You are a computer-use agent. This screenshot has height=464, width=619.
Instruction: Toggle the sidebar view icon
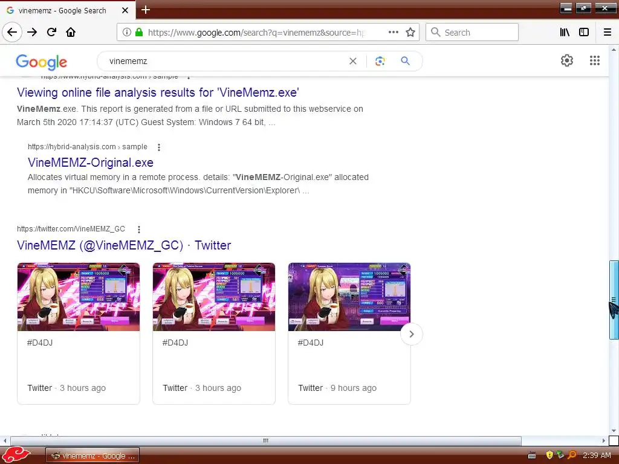point(584,32)
